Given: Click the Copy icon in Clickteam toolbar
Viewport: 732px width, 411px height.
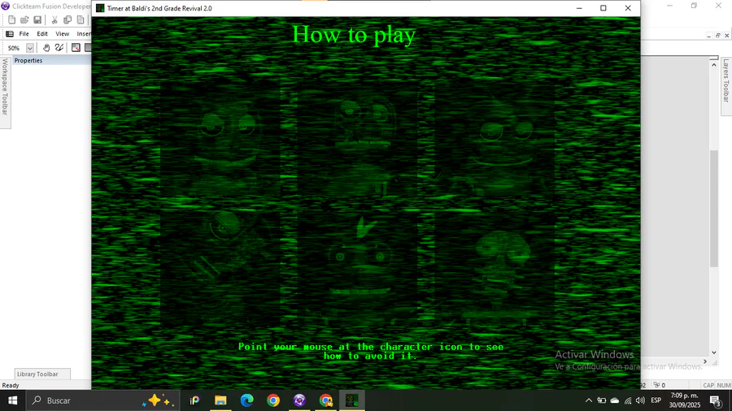Looking at the screenshot, I should [x=68, y=19].
